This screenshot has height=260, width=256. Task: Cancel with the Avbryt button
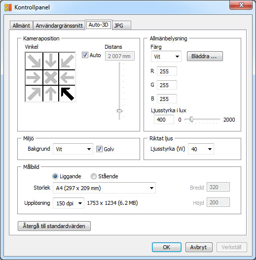pyautogui.click(x=199, y=247)
